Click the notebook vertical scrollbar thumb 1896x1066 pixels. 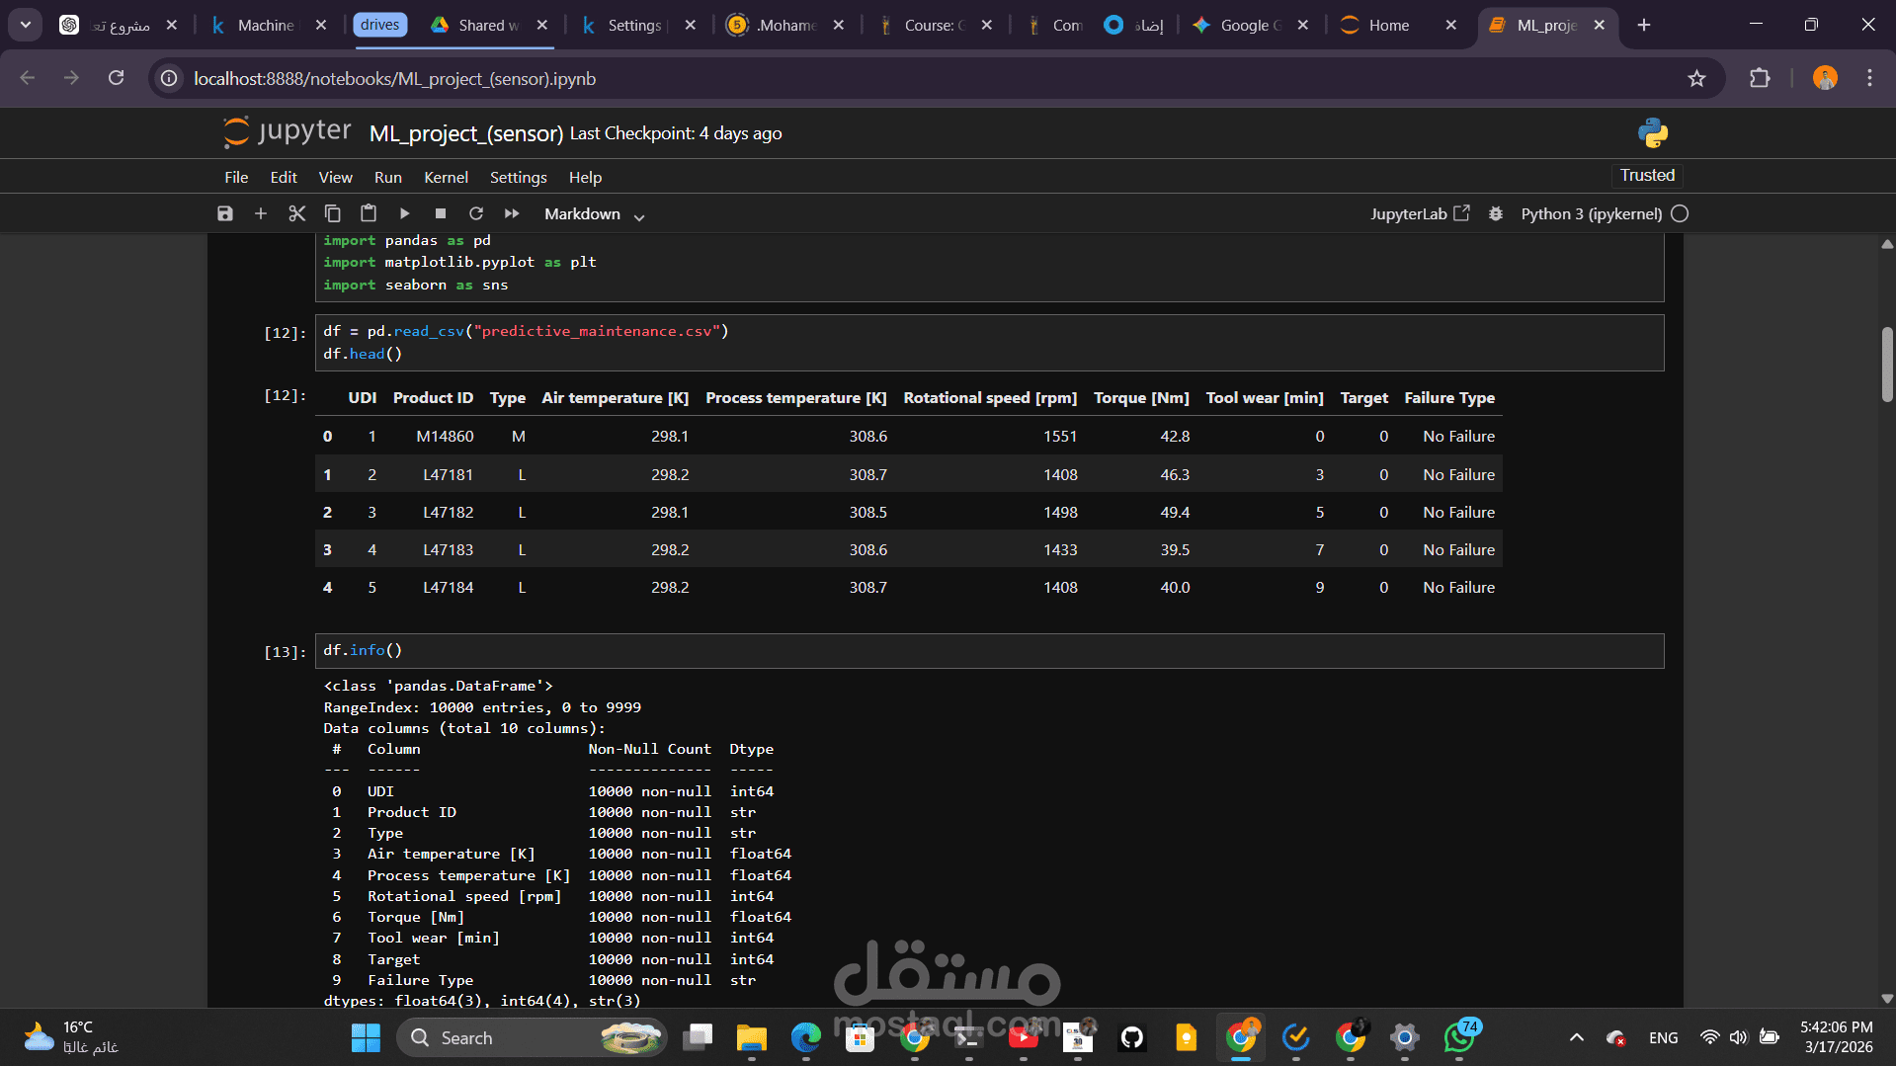tap(1887, 365)
